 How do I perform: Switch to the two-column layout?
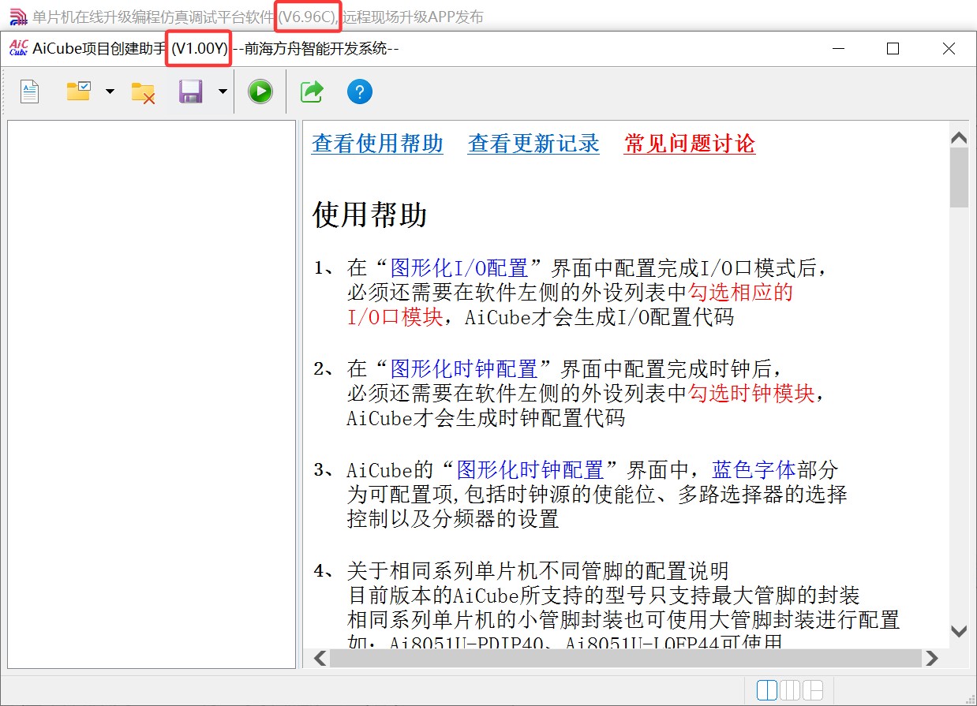tap(766, 690)
